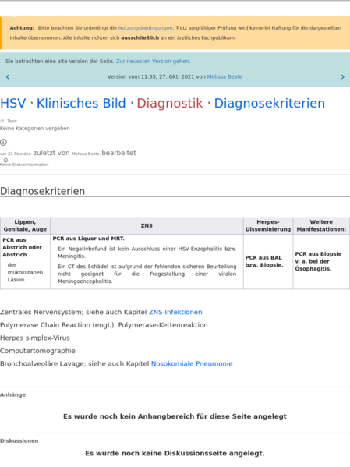Open Melissa Beste profile in version line

click(x=224, y=76)
